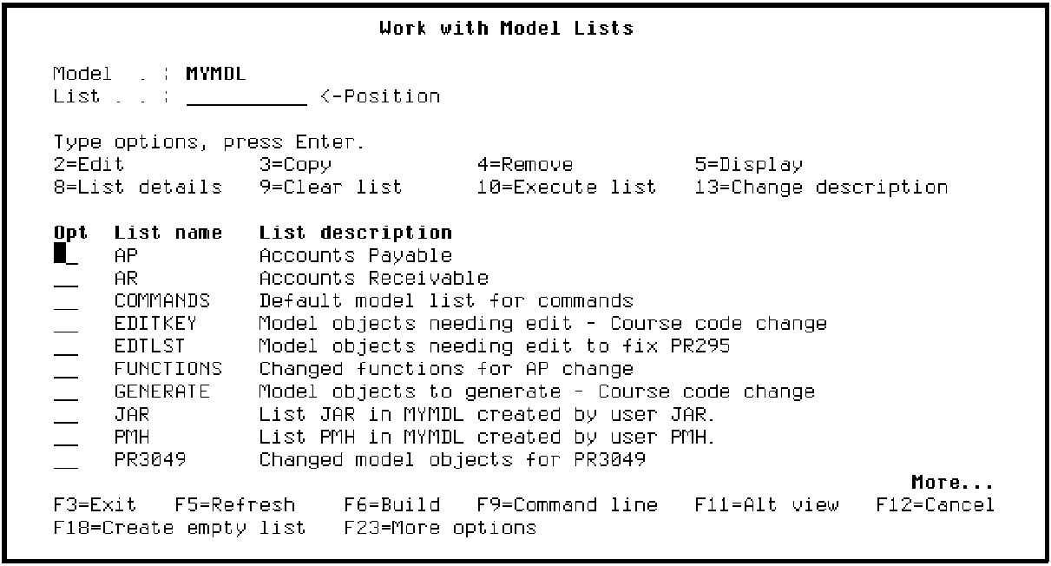This screenshot has width=1051, height=566.
Task: Select the F6=Build function key
Action: pos(391,504)
